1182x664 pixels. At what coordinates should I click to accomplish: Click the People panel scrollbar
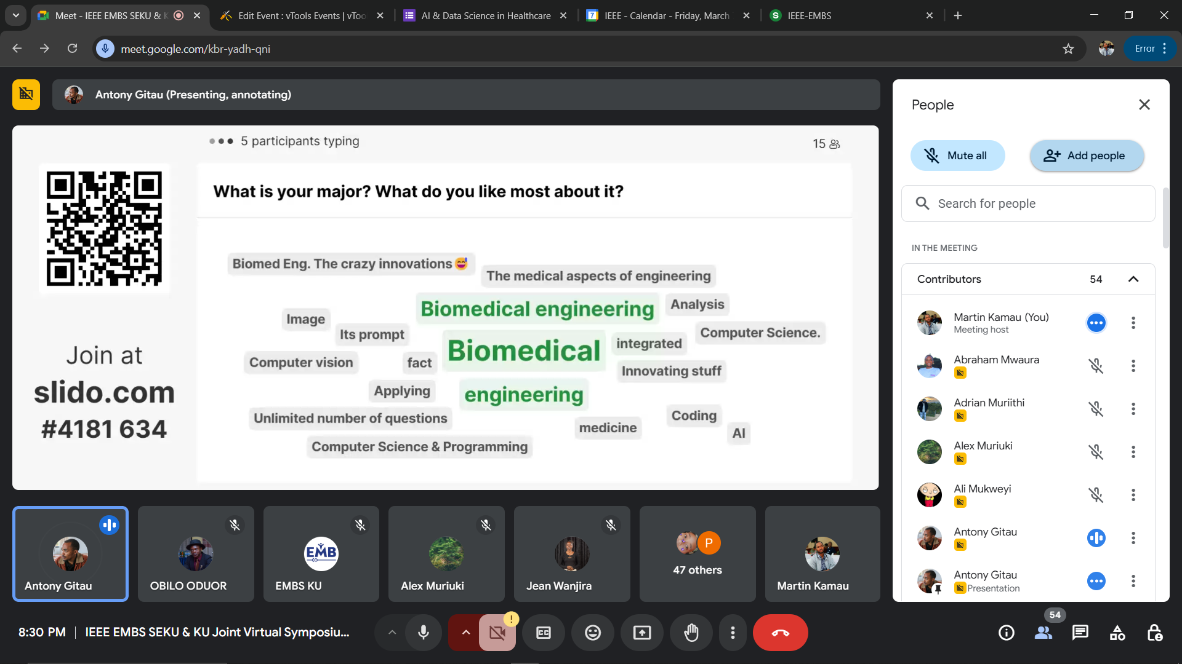pyautogui.click(x=1165, y=218)
